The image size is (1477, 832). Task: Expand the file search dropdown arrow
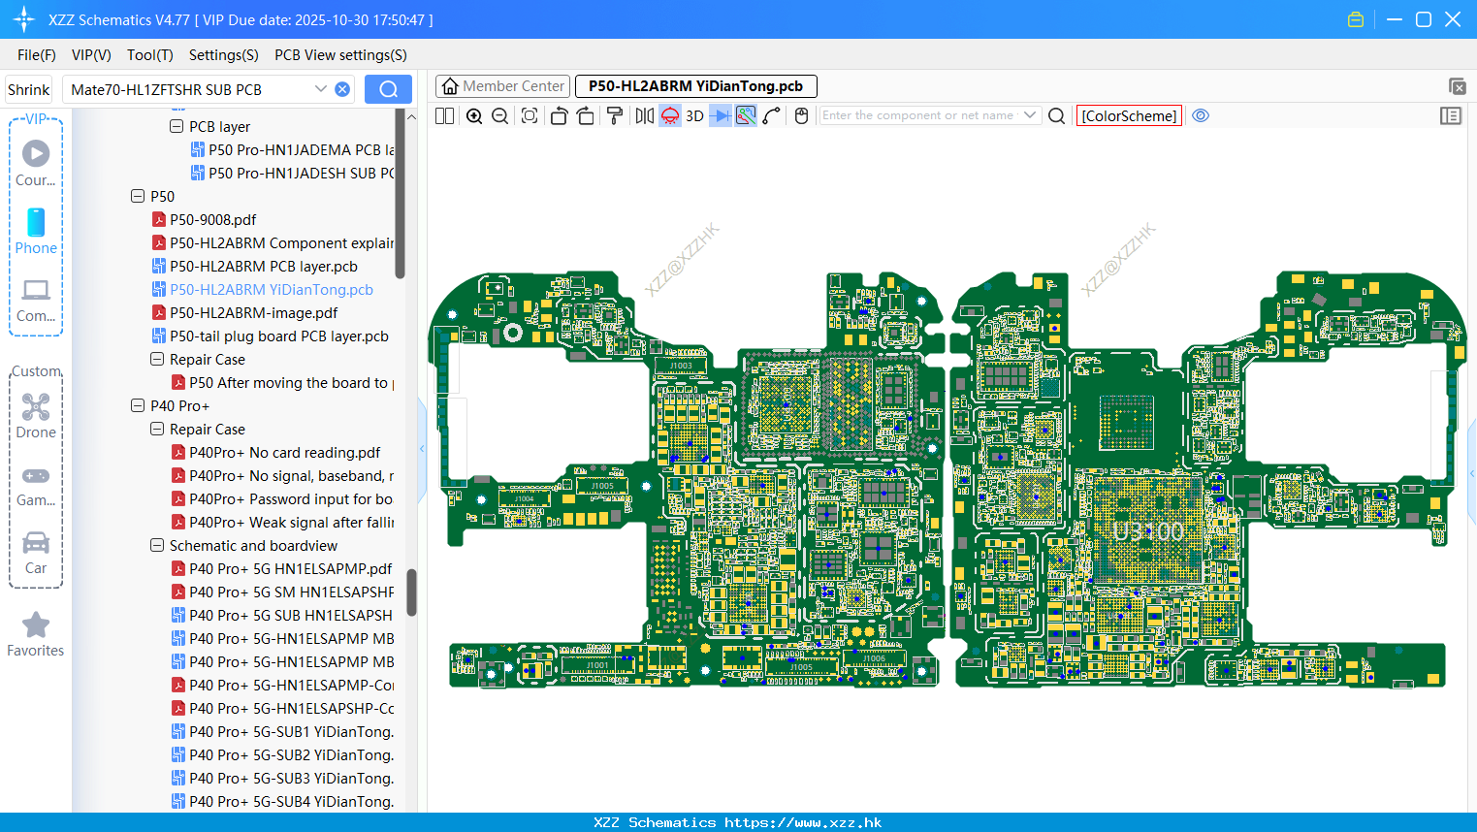[321, 89]
